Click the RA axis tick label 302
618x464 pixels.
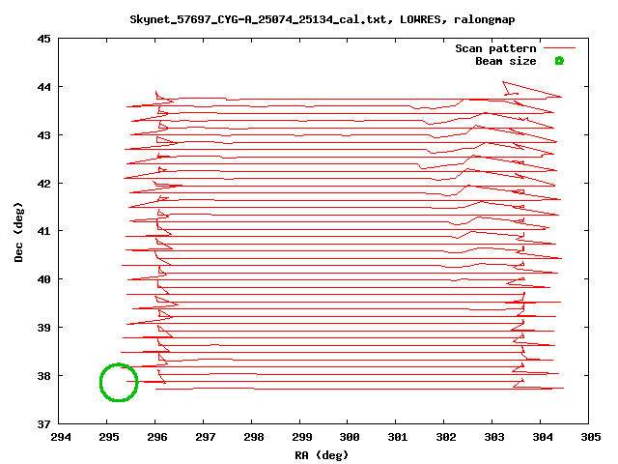pos(446,437)
